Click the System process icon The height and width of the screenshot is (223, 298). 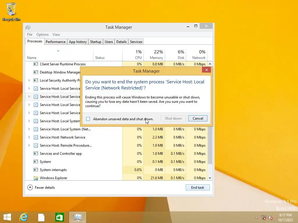(36, 162)
